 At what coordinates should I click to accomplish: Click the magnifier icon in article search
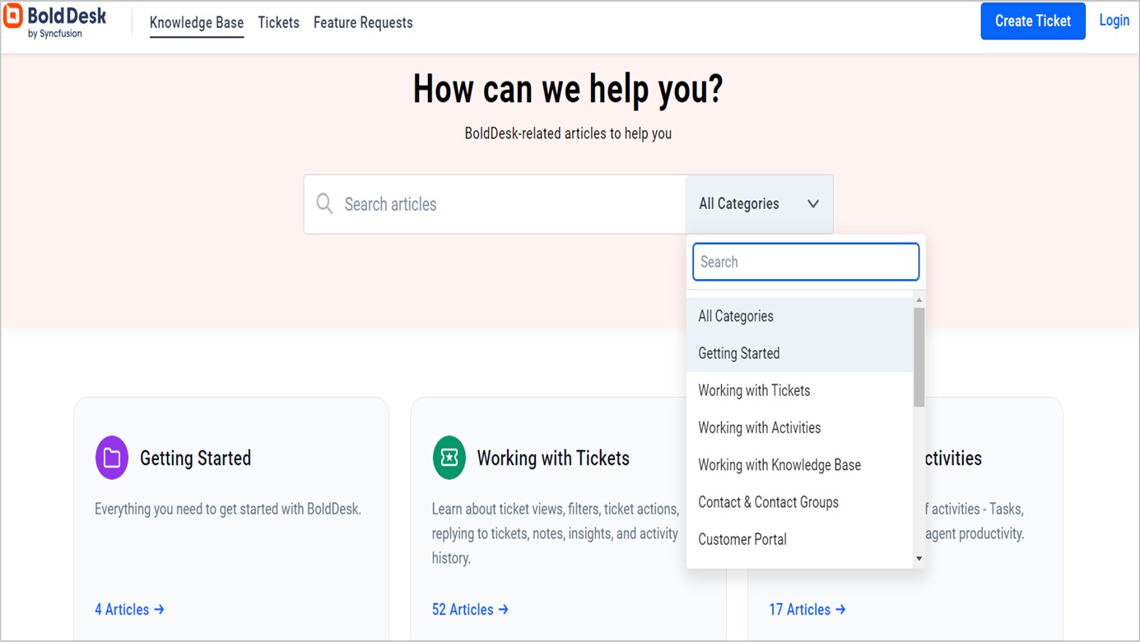click(324, 204)
